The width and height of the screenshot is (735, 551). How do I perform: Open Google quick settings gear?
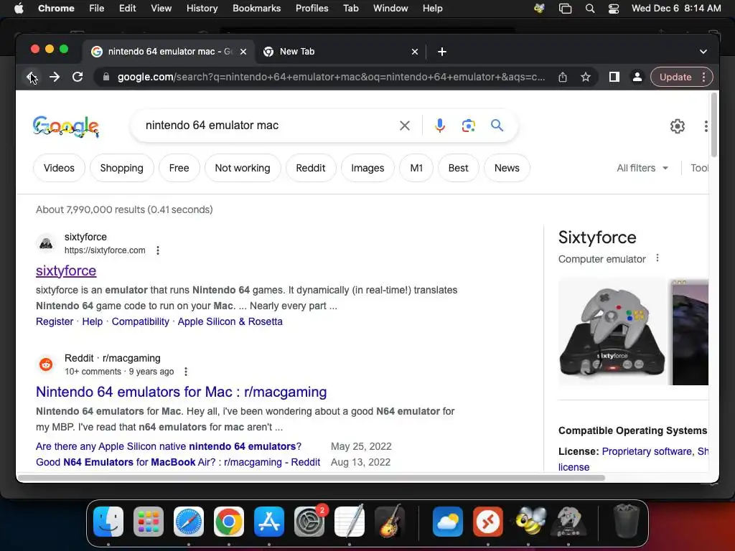tap(678, 126)
